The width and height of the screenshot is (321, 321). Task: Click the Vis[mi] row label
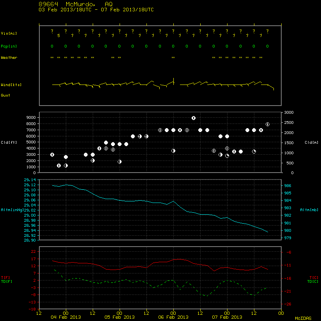click(9, 34)
